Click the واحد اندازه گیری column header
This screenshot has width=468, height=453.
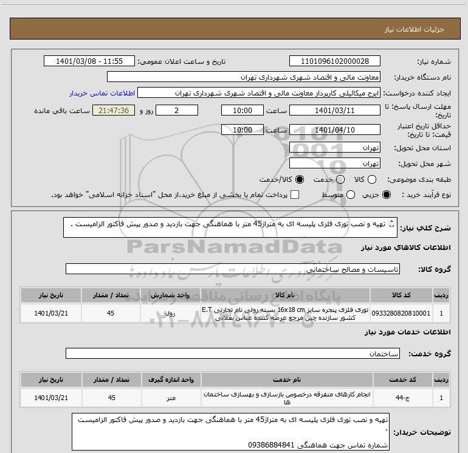click(171, 379)
